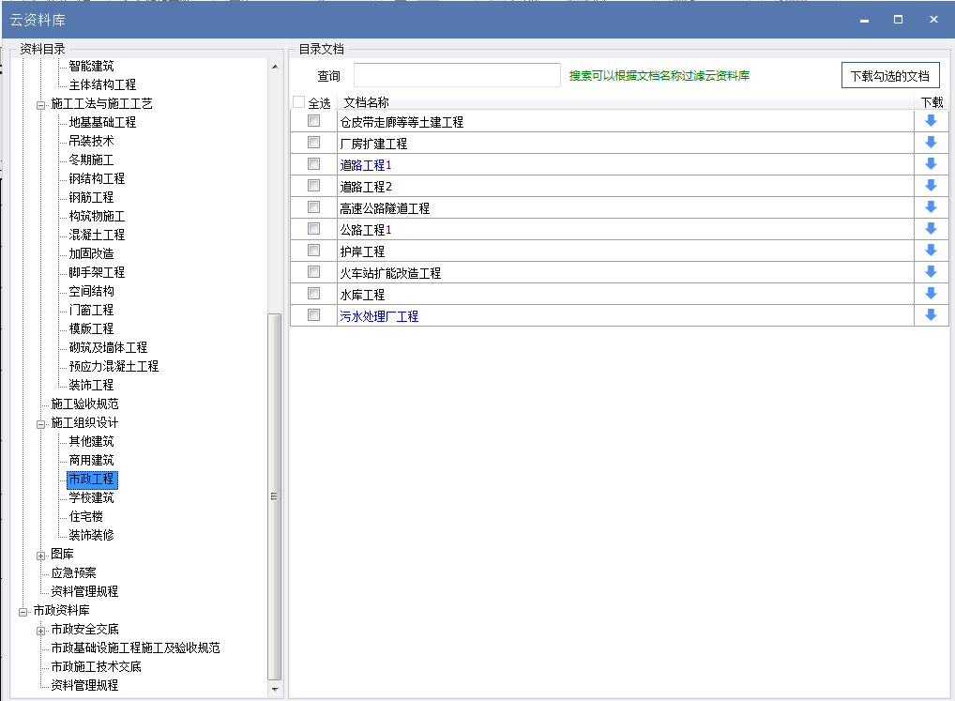Click download arrow for 厂房扩建工程
Viewport: 955px width, 701px height.
[931, 143]
